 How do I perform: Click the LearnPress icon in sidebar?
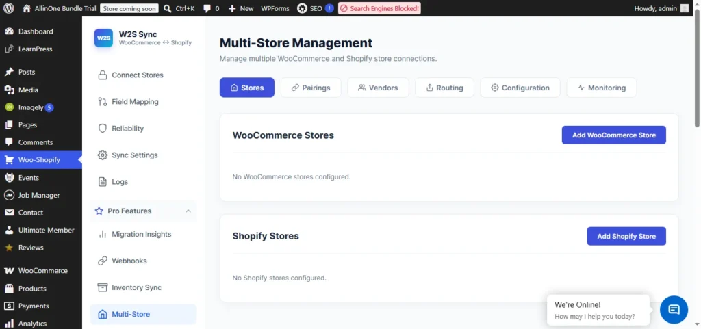pyautogui.click(x=9, y=49)
